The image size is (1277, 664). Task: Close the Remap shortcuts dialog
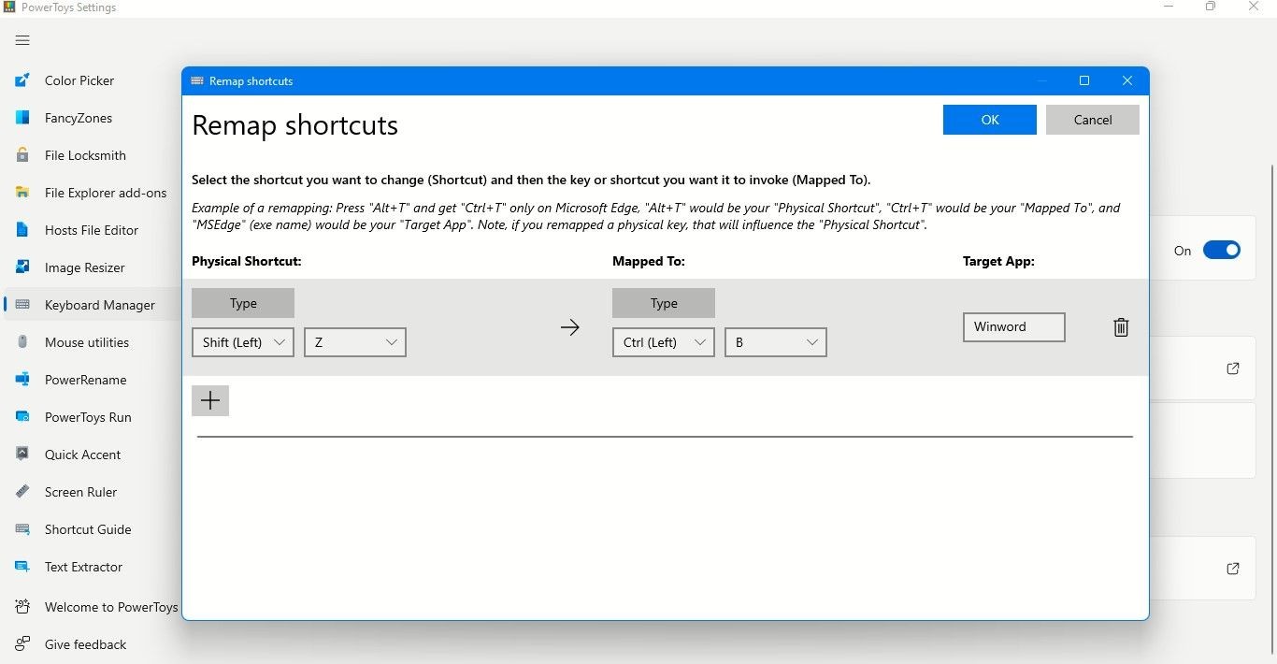click(x=1127, y=81)
